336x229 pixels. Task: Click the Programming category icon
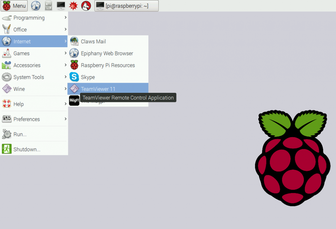[x=7, y=18]
